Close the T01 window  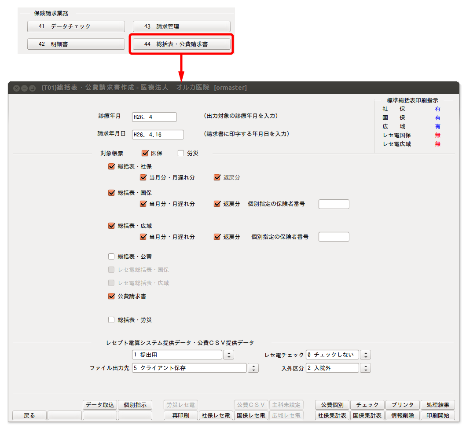(x=17, y=88)
